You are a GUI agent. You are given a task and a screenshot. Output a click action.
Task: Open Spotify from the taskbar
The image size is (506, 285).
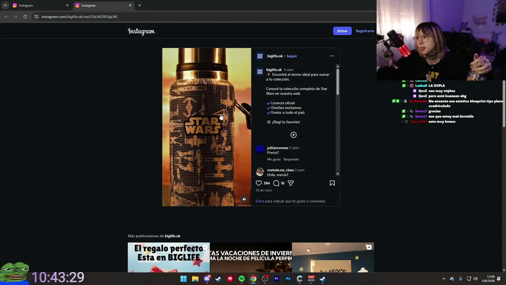[x=242, y=279]
